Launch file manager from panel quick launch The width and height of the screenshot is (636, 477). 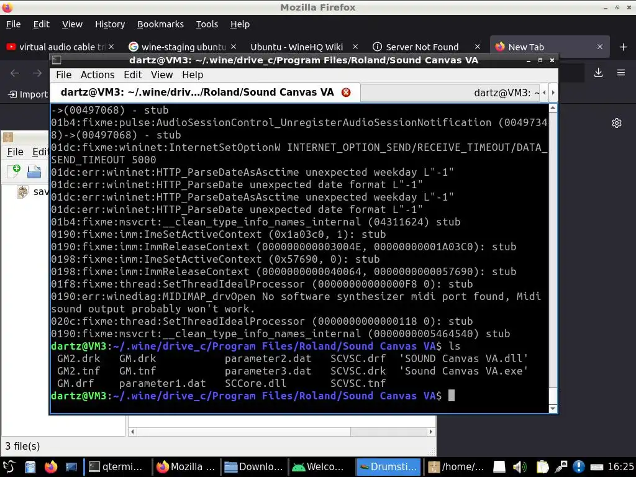[30, 467]
